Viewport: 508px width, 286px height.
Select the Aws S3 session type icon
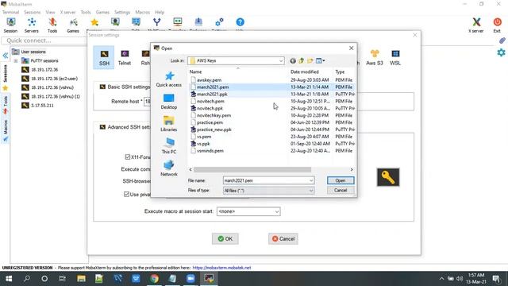375,58
